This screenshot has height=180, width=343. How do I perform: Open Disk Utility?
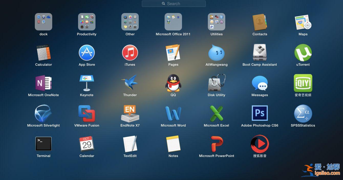217,83
